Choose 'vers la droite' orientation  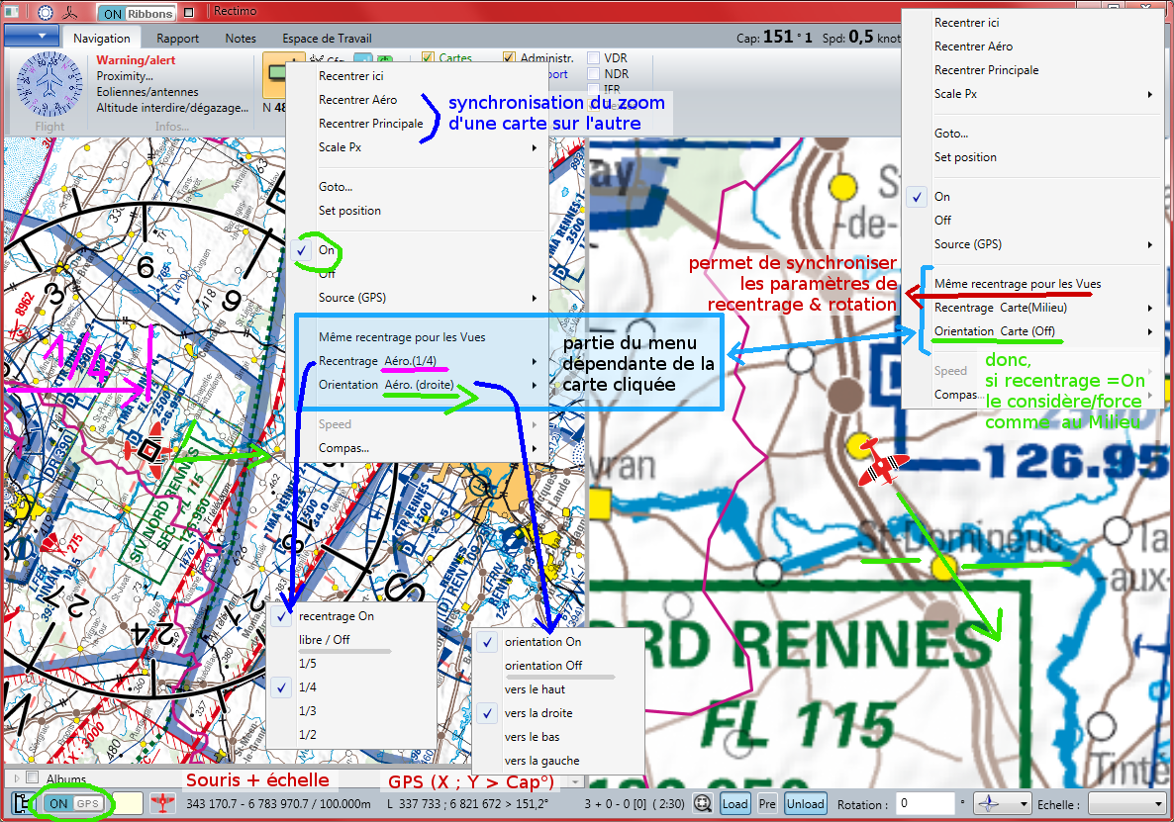point(558,713)
